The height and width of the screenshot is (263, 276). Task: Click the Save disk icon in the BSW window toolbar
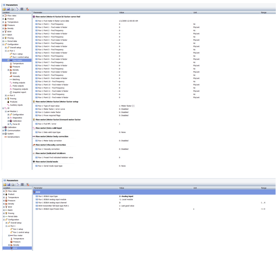point(9,184)
